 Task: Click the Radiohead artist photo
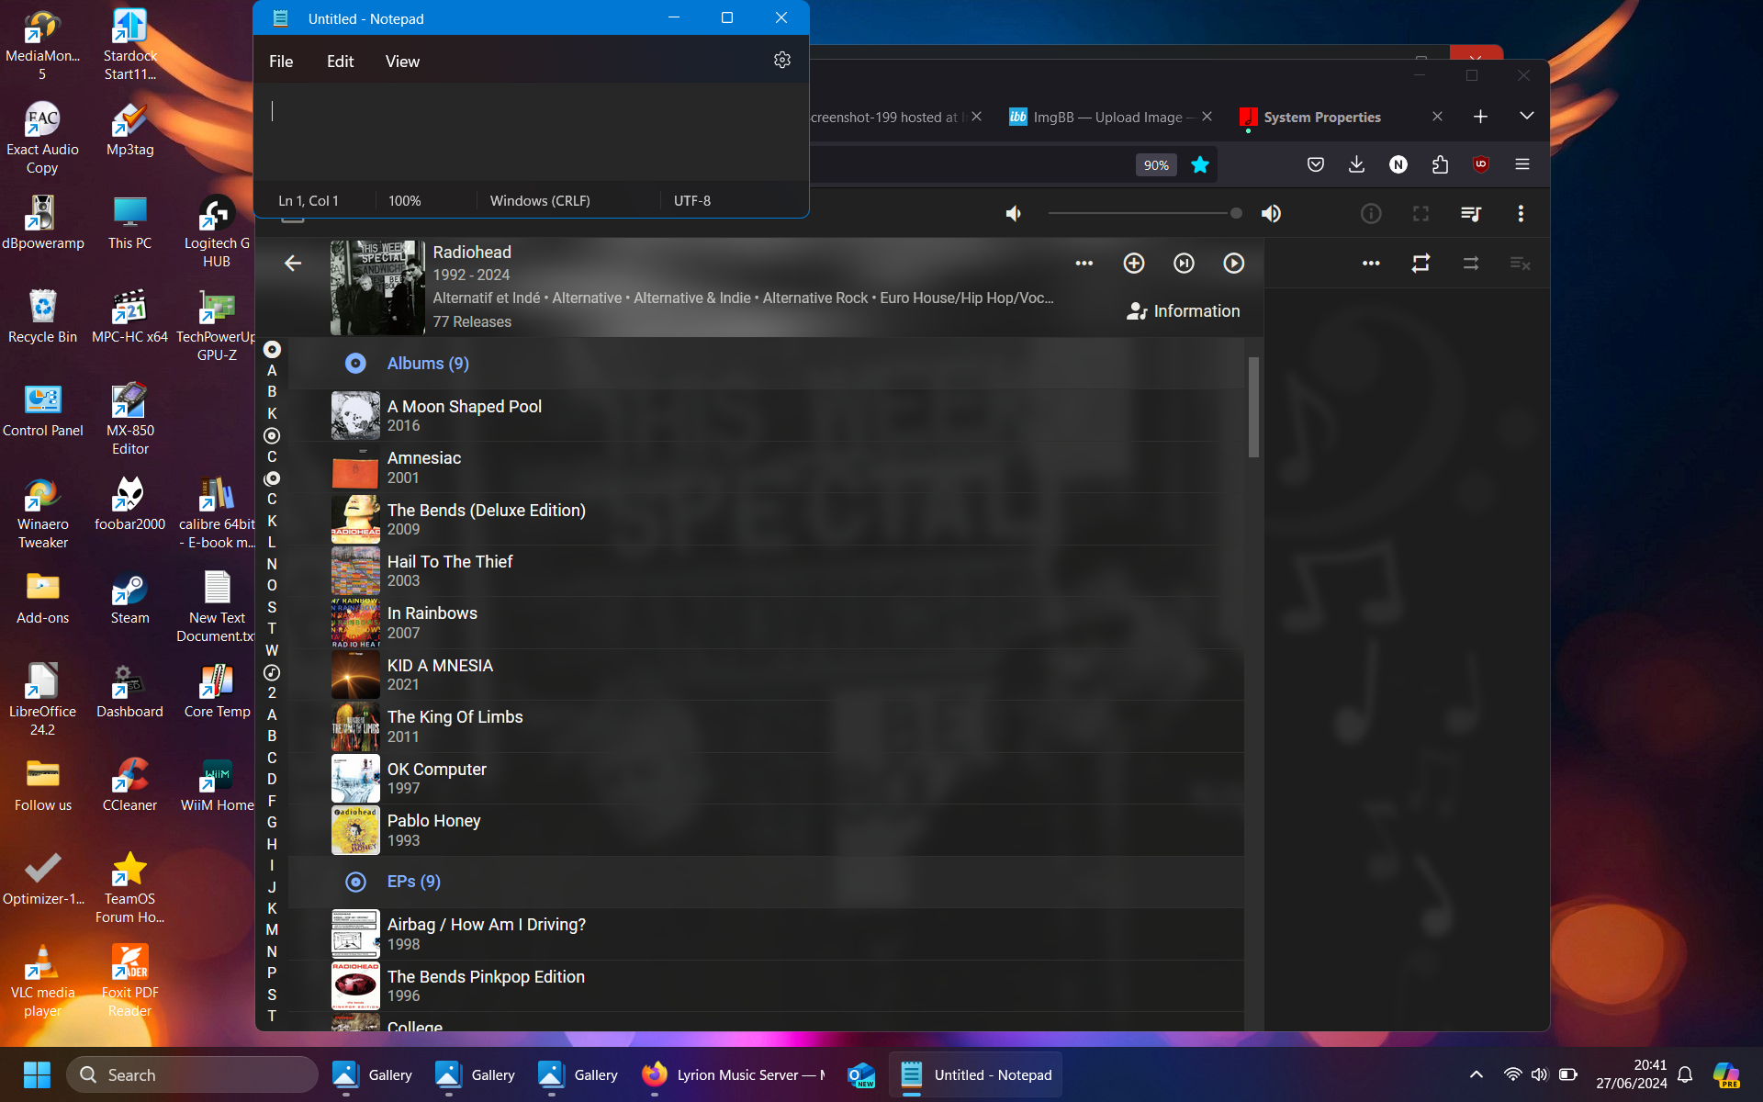pyautogui.click(x=377, y=287)
